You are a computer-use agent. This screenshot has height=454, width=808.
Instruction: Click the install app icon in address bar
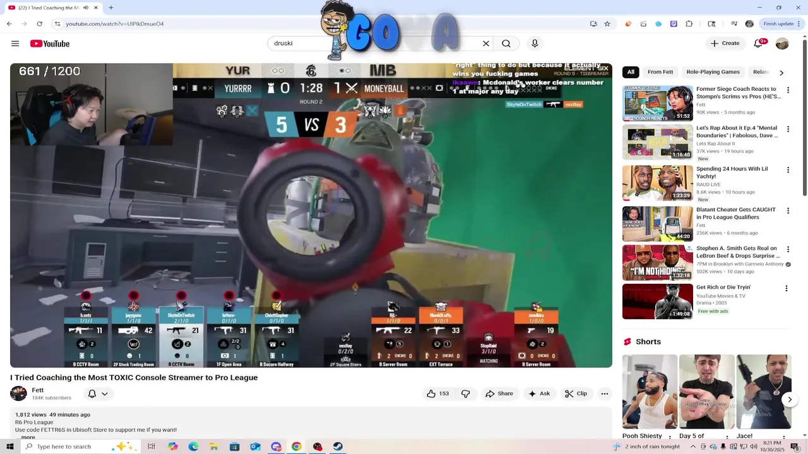pyautogui.click(x=593, y=24)
